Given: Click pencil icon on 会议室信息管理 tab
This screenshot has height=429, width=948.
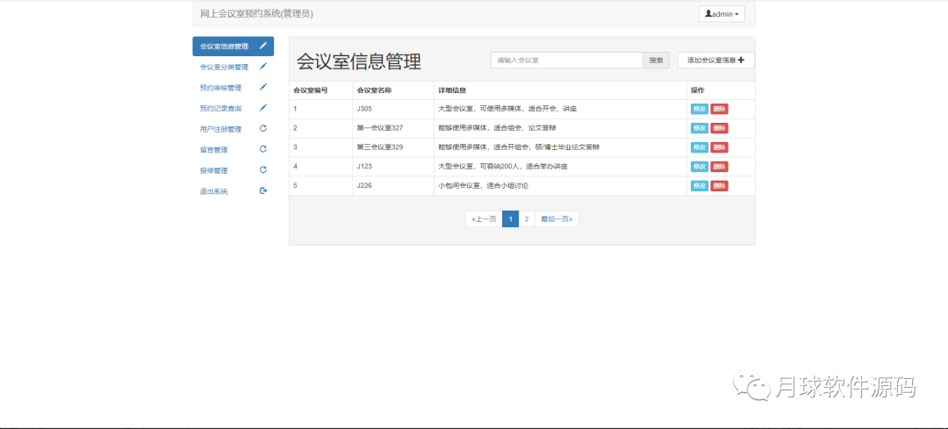Looking at the screenshot, I should point(263,46).
